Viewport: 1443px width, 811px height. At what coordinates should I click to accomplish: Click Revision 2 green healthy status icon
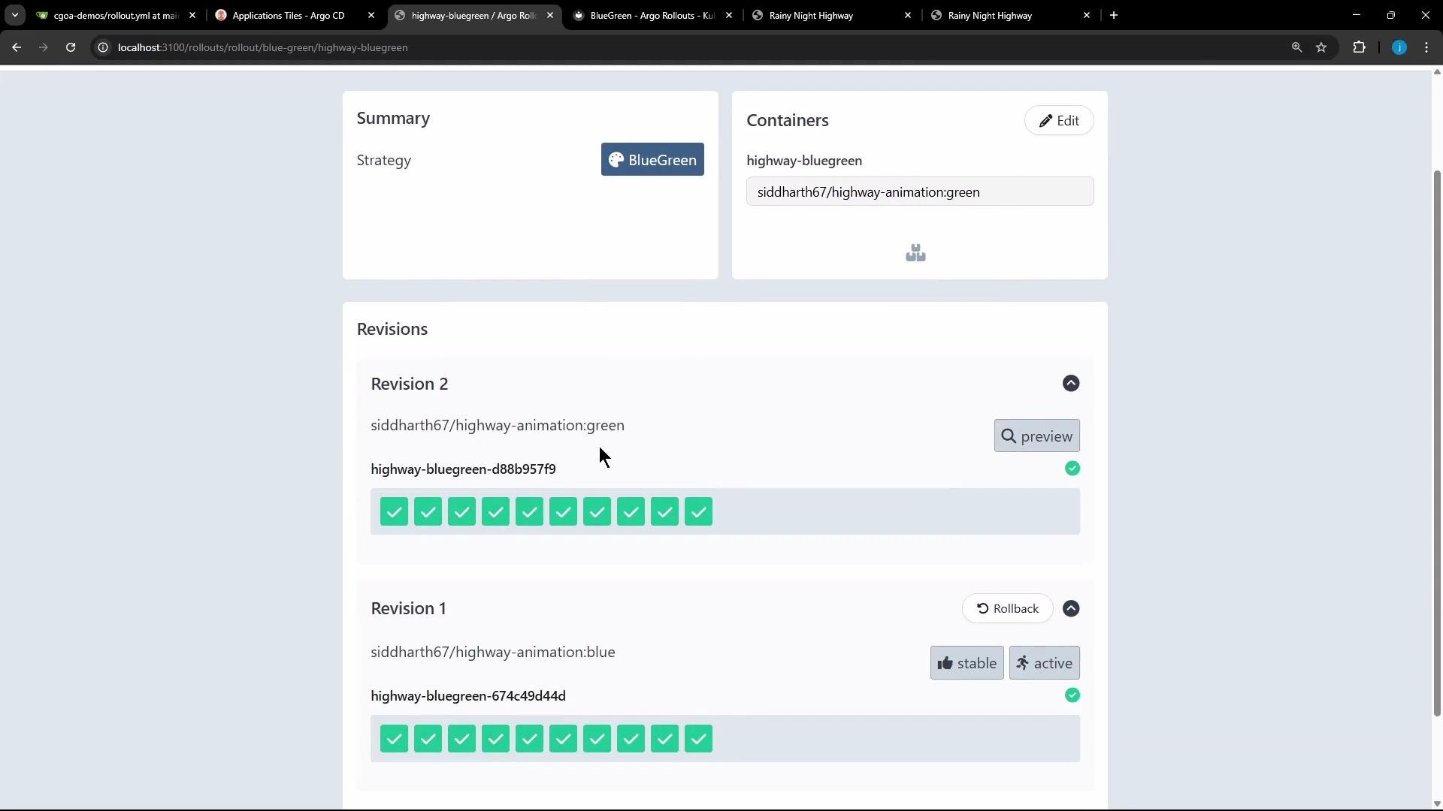(1072, 469)
